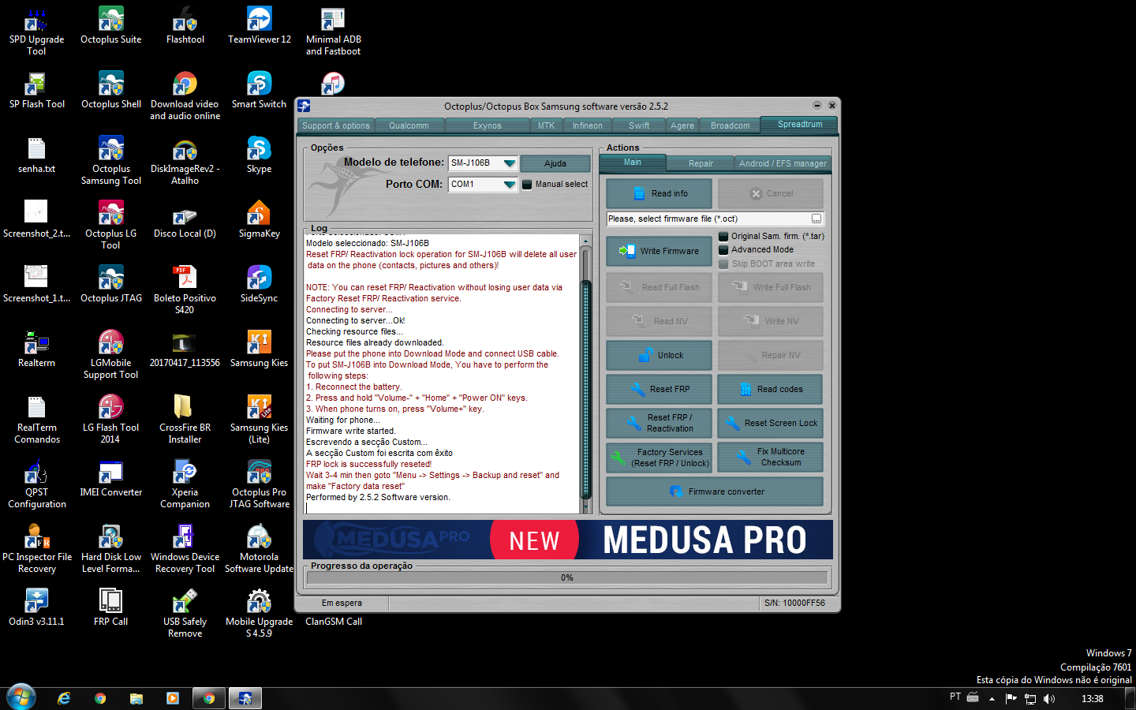
Task: Click log panel vertical scrollbar
Action: click(585, 375)
